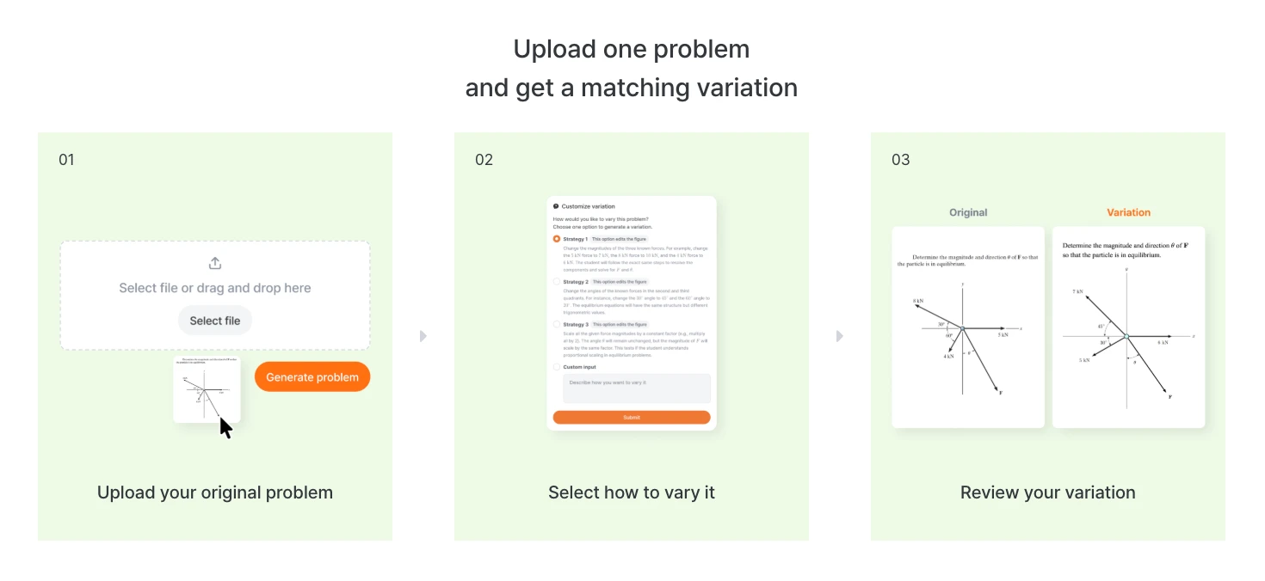This screenshot has width=1265, height=581.
Task: Click the dragged problem thumbnail under drop zone
Action: 207,390
